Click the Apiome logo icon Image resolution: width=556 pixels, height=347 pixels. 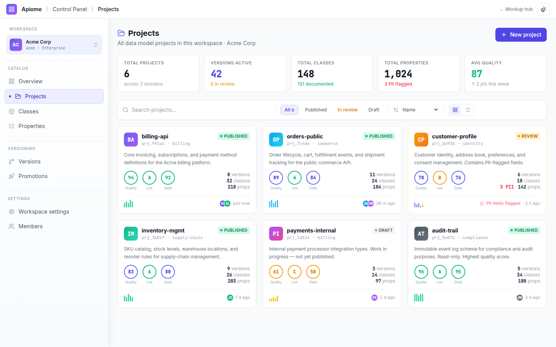click(x=12, y=9)
